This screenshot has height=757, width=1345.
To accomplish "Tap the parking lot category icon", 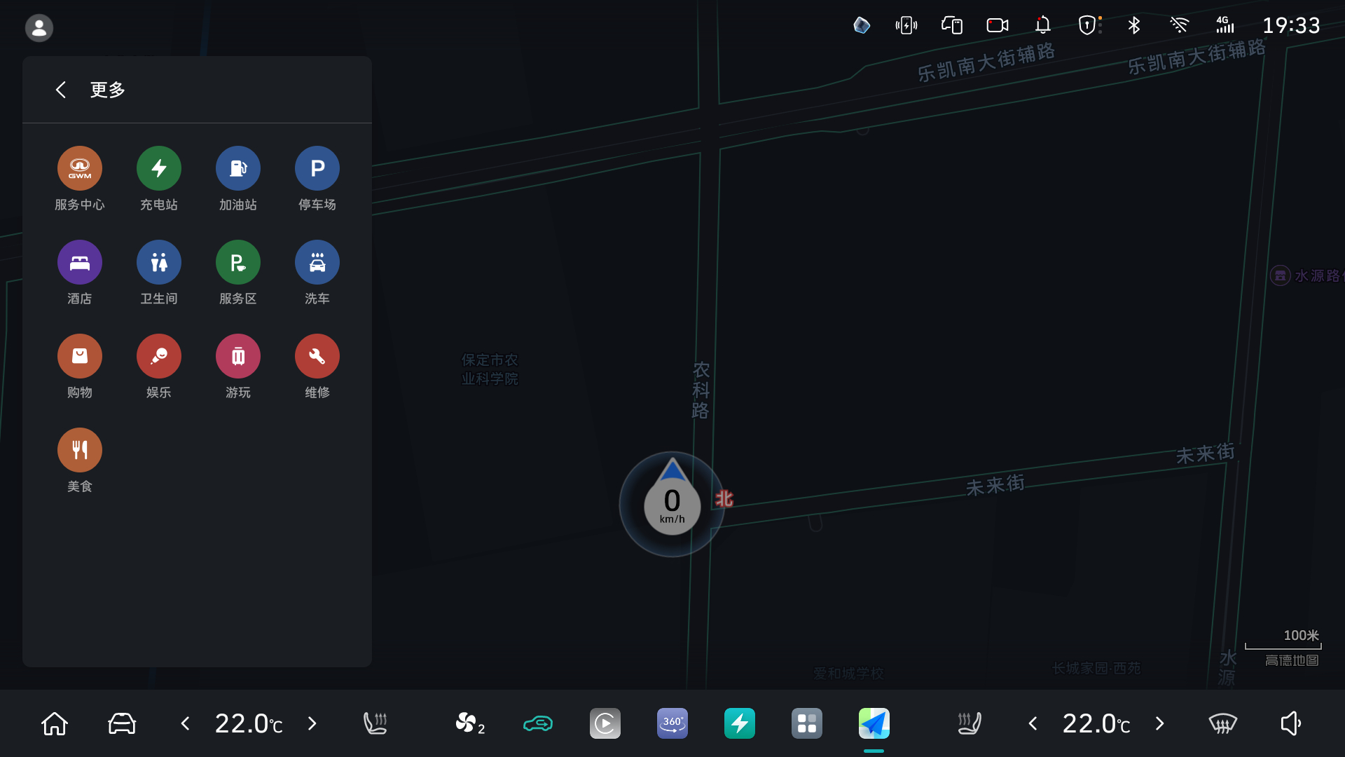I will pyautogui.click(x=317, y=168).
